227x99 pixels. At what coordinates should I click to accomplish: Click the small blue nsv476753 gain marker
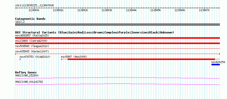click(20, 59)
